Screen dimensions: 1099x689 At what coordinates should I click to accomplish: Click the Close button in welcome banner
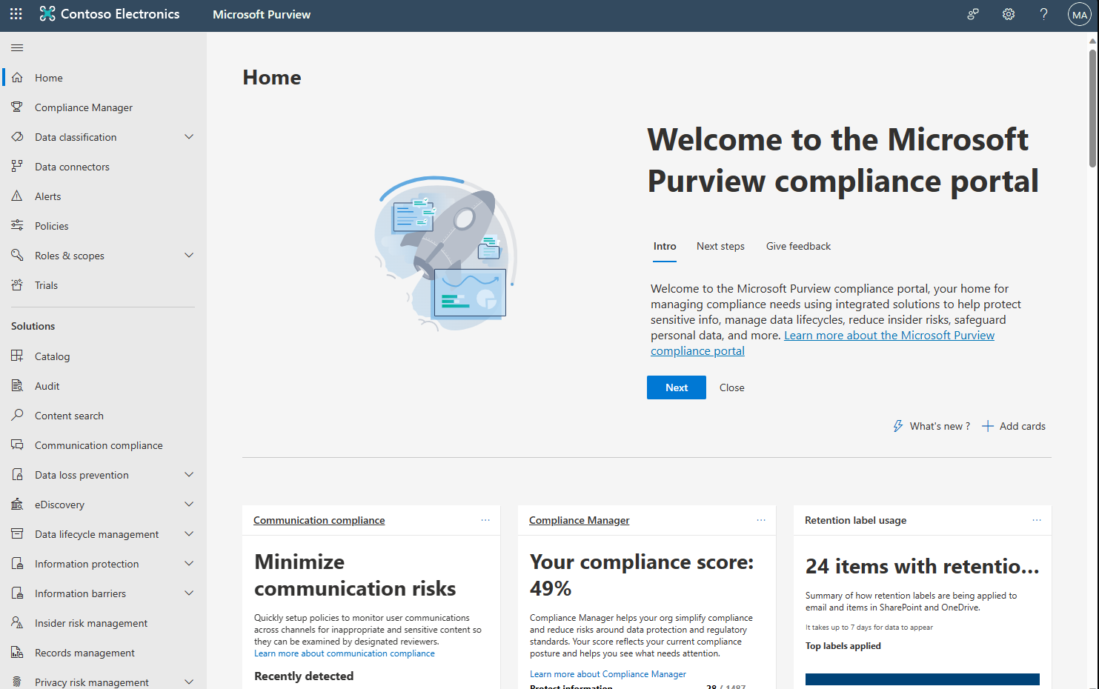coord(732,387)
